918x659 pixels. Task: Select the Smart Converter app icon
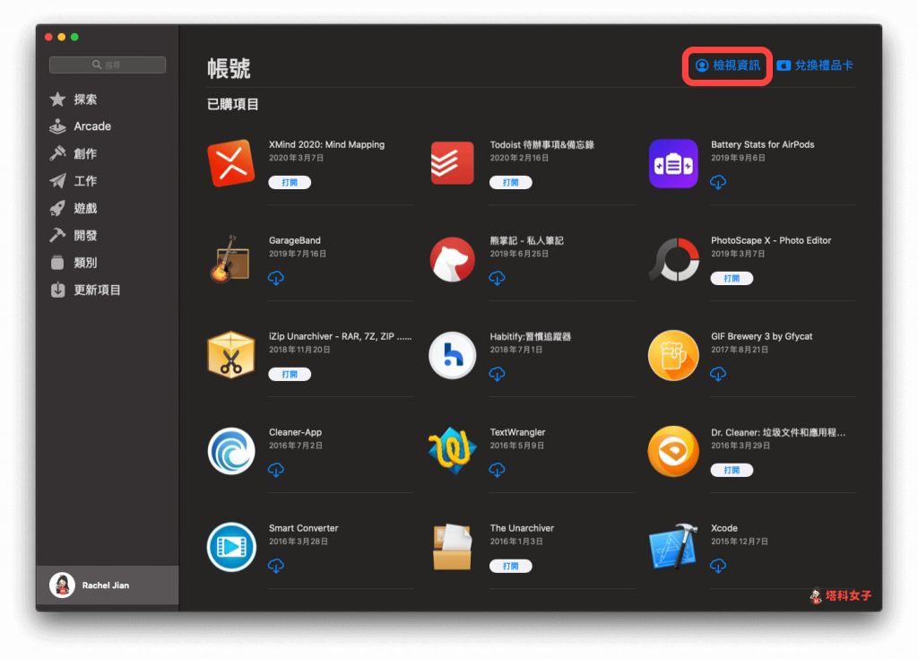tap(230, 547)
